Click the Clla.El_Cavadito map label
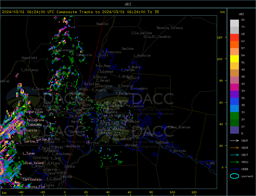 pos(157,37)
